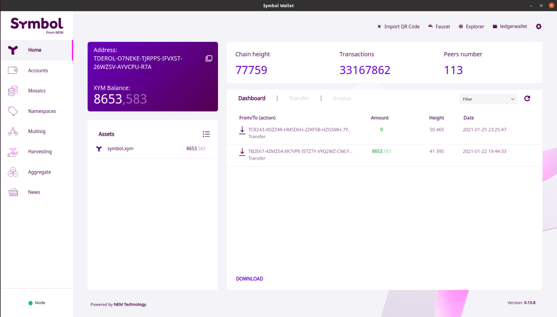Image resolution: width=557 pixels, height=317 pixels.
Task: Open the Faucet link
Action: pyautogui.click(x=443, y=26)
